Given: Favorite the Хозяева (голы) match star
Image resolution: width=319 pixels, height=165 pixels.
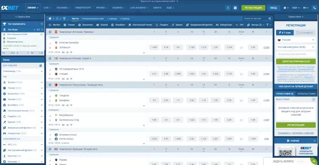Looking at the screenshot, I should pos(50,139).
